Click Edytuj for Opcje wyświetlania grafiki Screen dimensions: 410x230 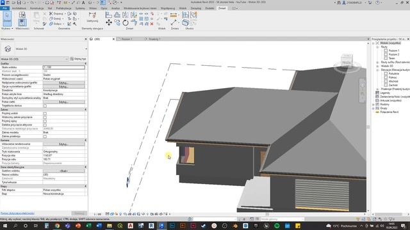click(x=64, y=87)
